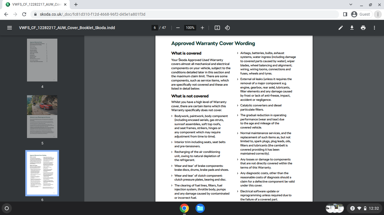Click the 100% zoom level field

point(190,28)
